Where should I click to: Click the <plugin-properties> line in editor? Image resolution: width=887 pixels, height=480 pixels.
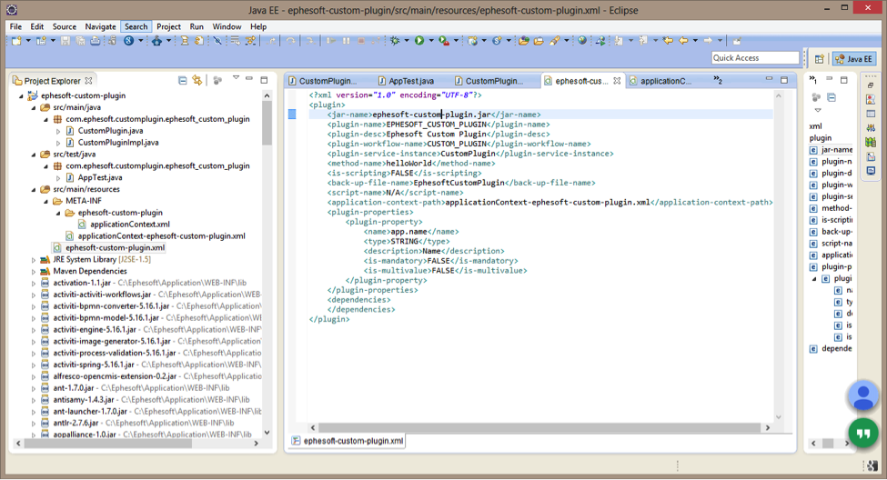coord(370,212)
